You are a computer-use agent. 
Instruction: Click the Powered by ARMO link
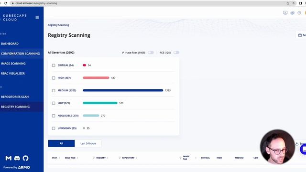17,167
